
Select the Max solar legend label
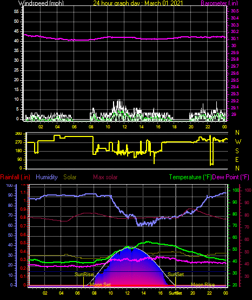pyautogui.click(x=105, y=177)
